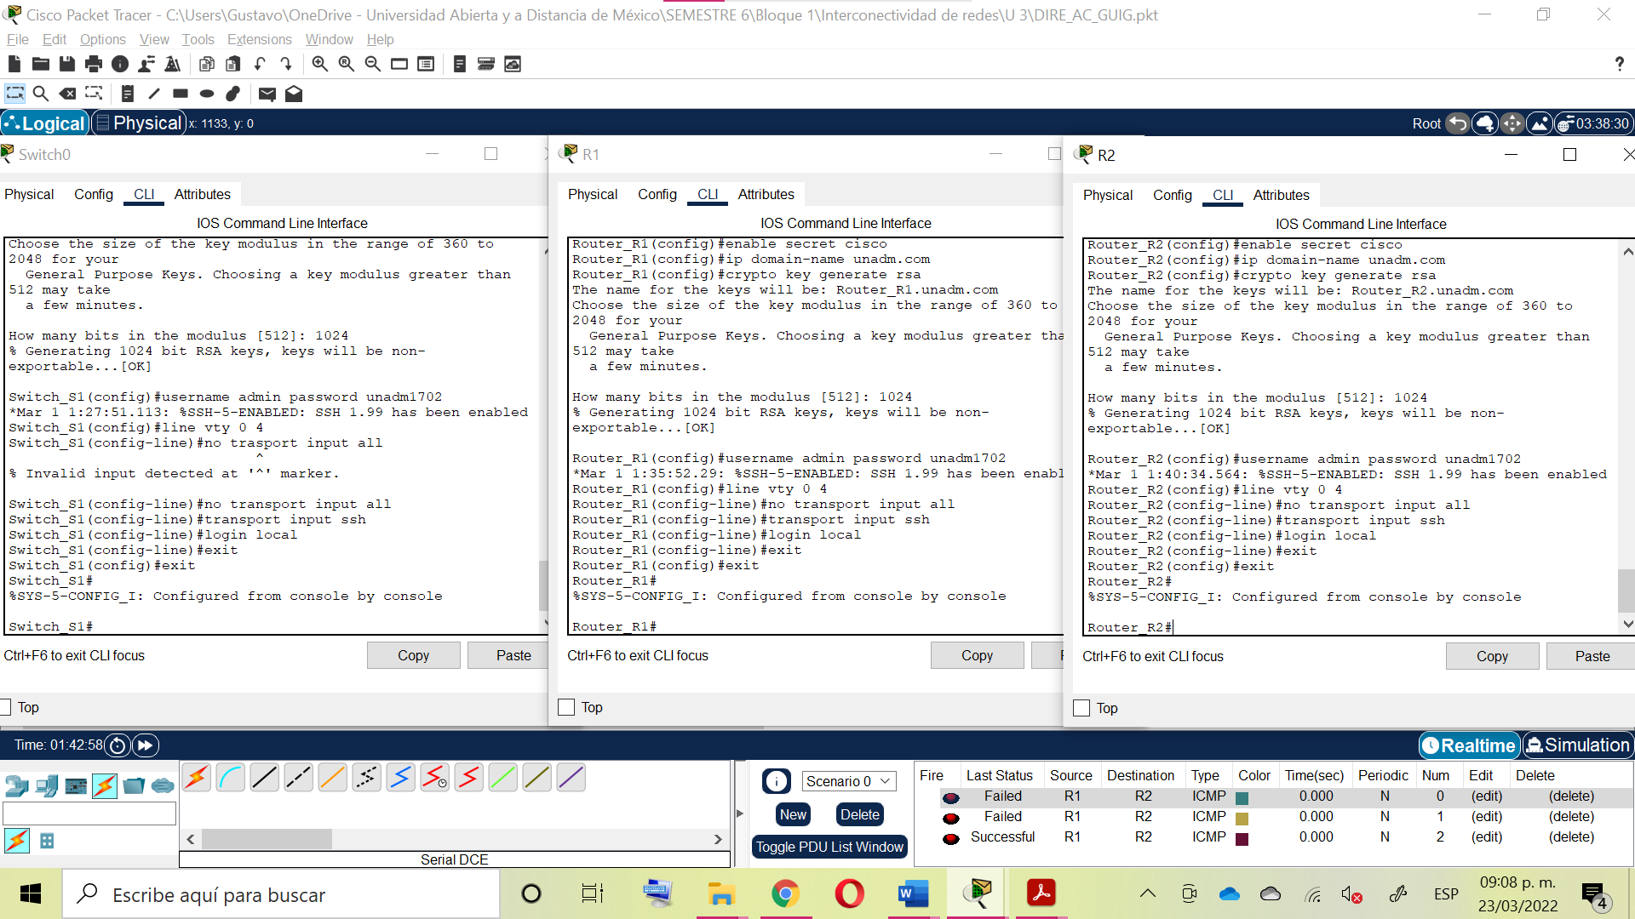Pick the Resize Shape tool
This screenshot has height=919, width=1635.
click(94, 94)
